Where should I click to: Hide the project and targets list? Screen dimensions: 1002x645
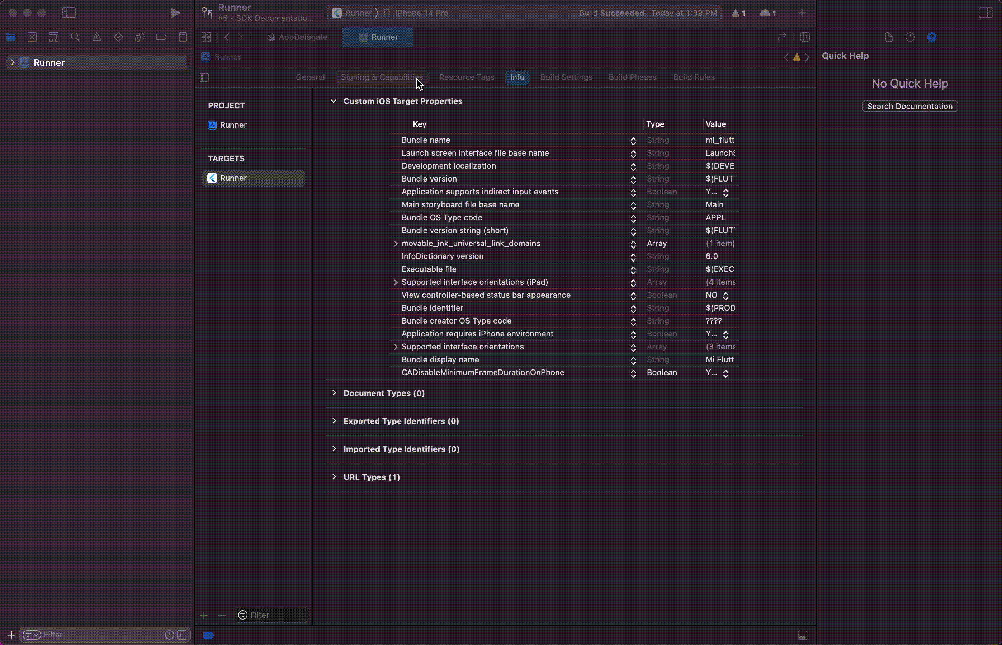[205, 77]
